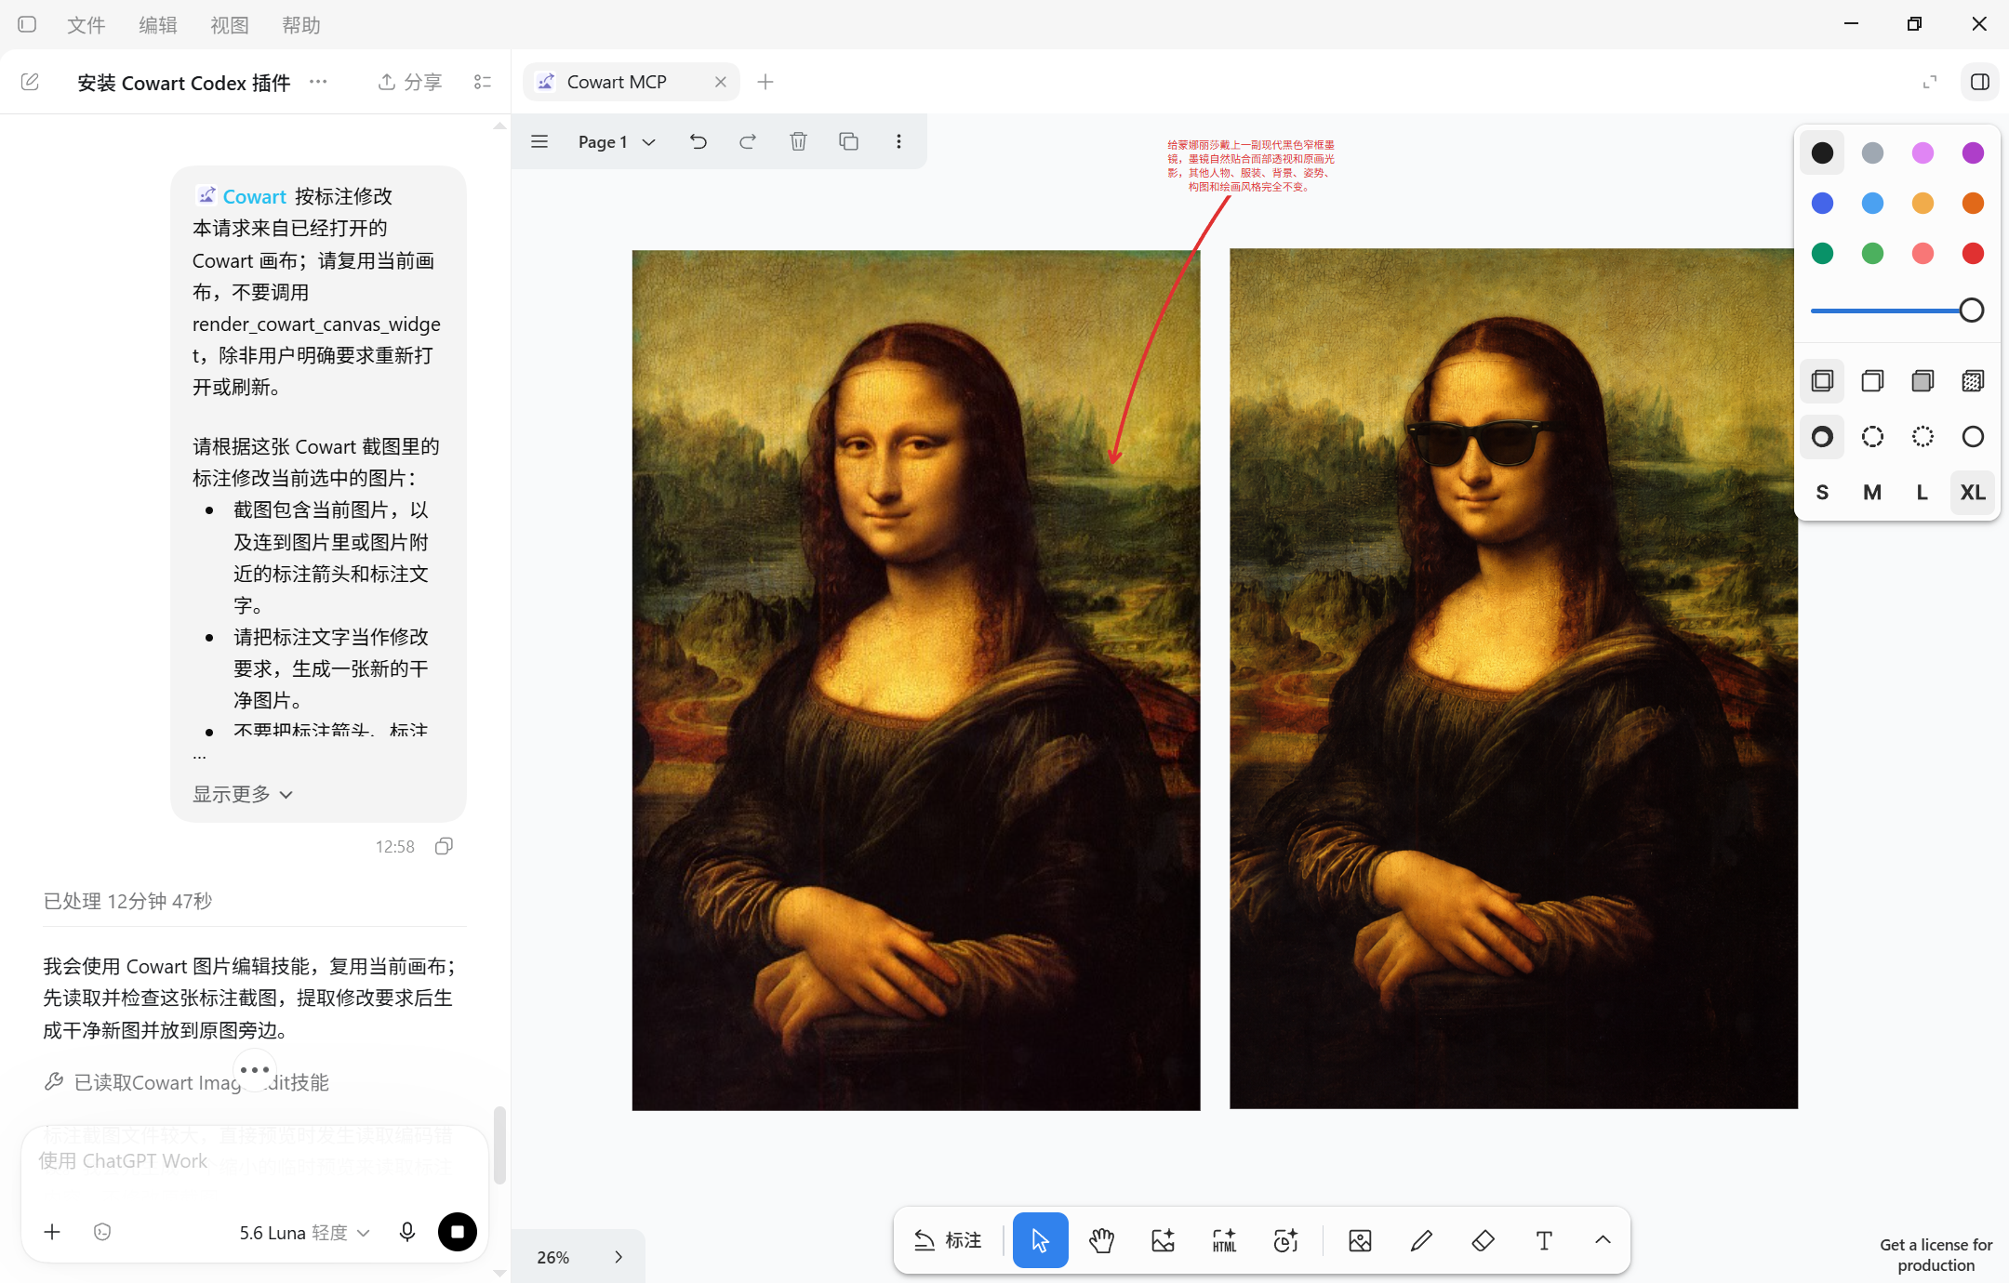
Task: Adjust the opacity slider handle
Action: (1971, 311)
